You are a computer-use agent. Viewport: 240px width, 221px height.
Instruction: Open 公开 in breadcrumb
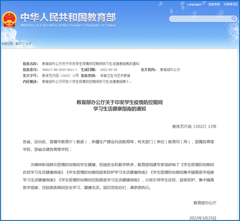pos(28,44)
